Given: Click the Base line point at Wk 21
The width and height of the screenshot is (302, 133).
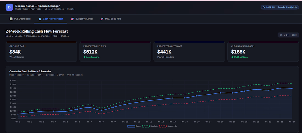Looking at the screenshot, I should click(256, 89).
